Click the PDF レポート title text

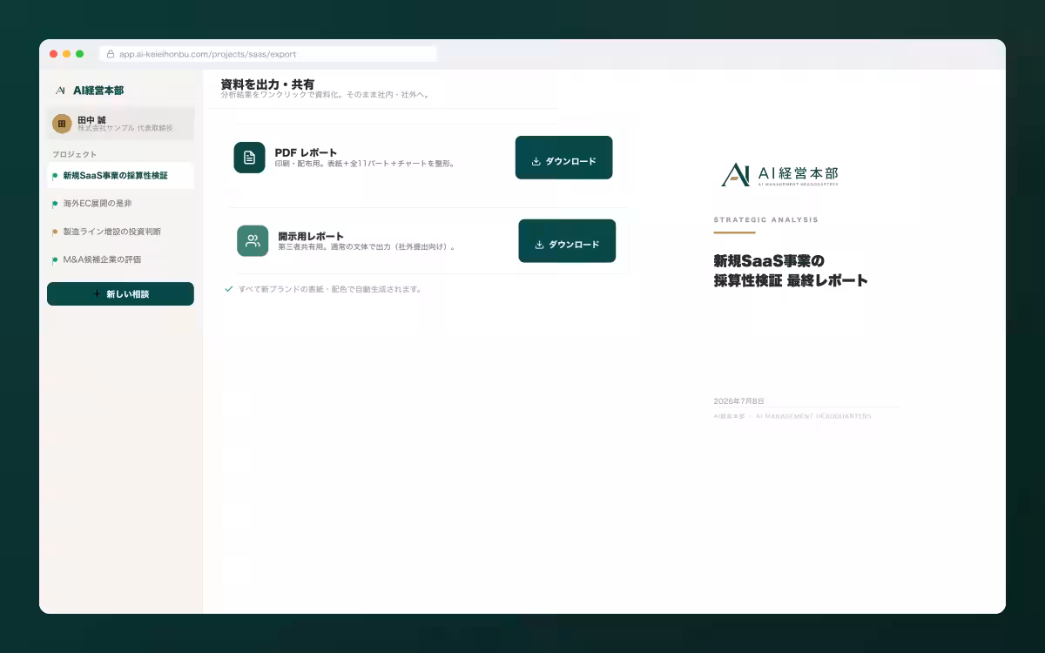pos(306,152)
